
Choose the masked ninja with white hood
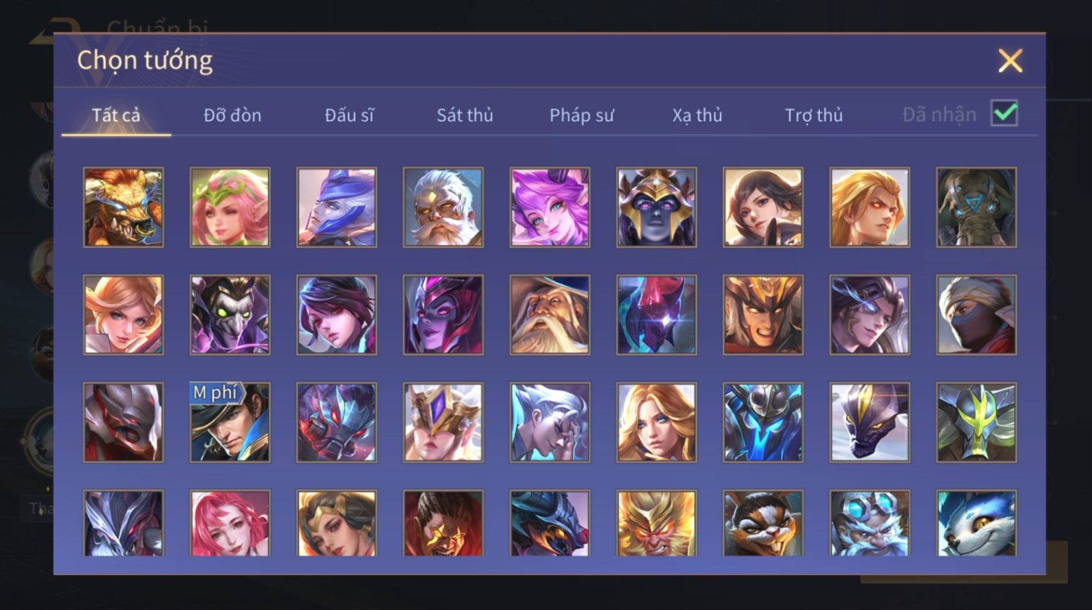pos(977,315)
